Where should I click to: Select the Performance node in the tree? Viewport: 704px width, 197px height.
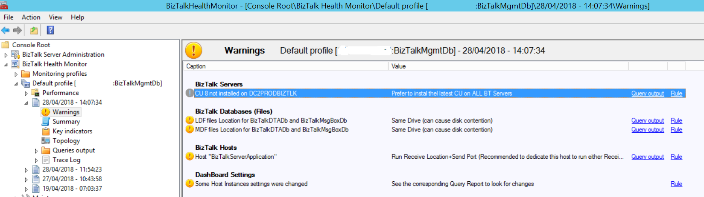[x=61, y=93]
